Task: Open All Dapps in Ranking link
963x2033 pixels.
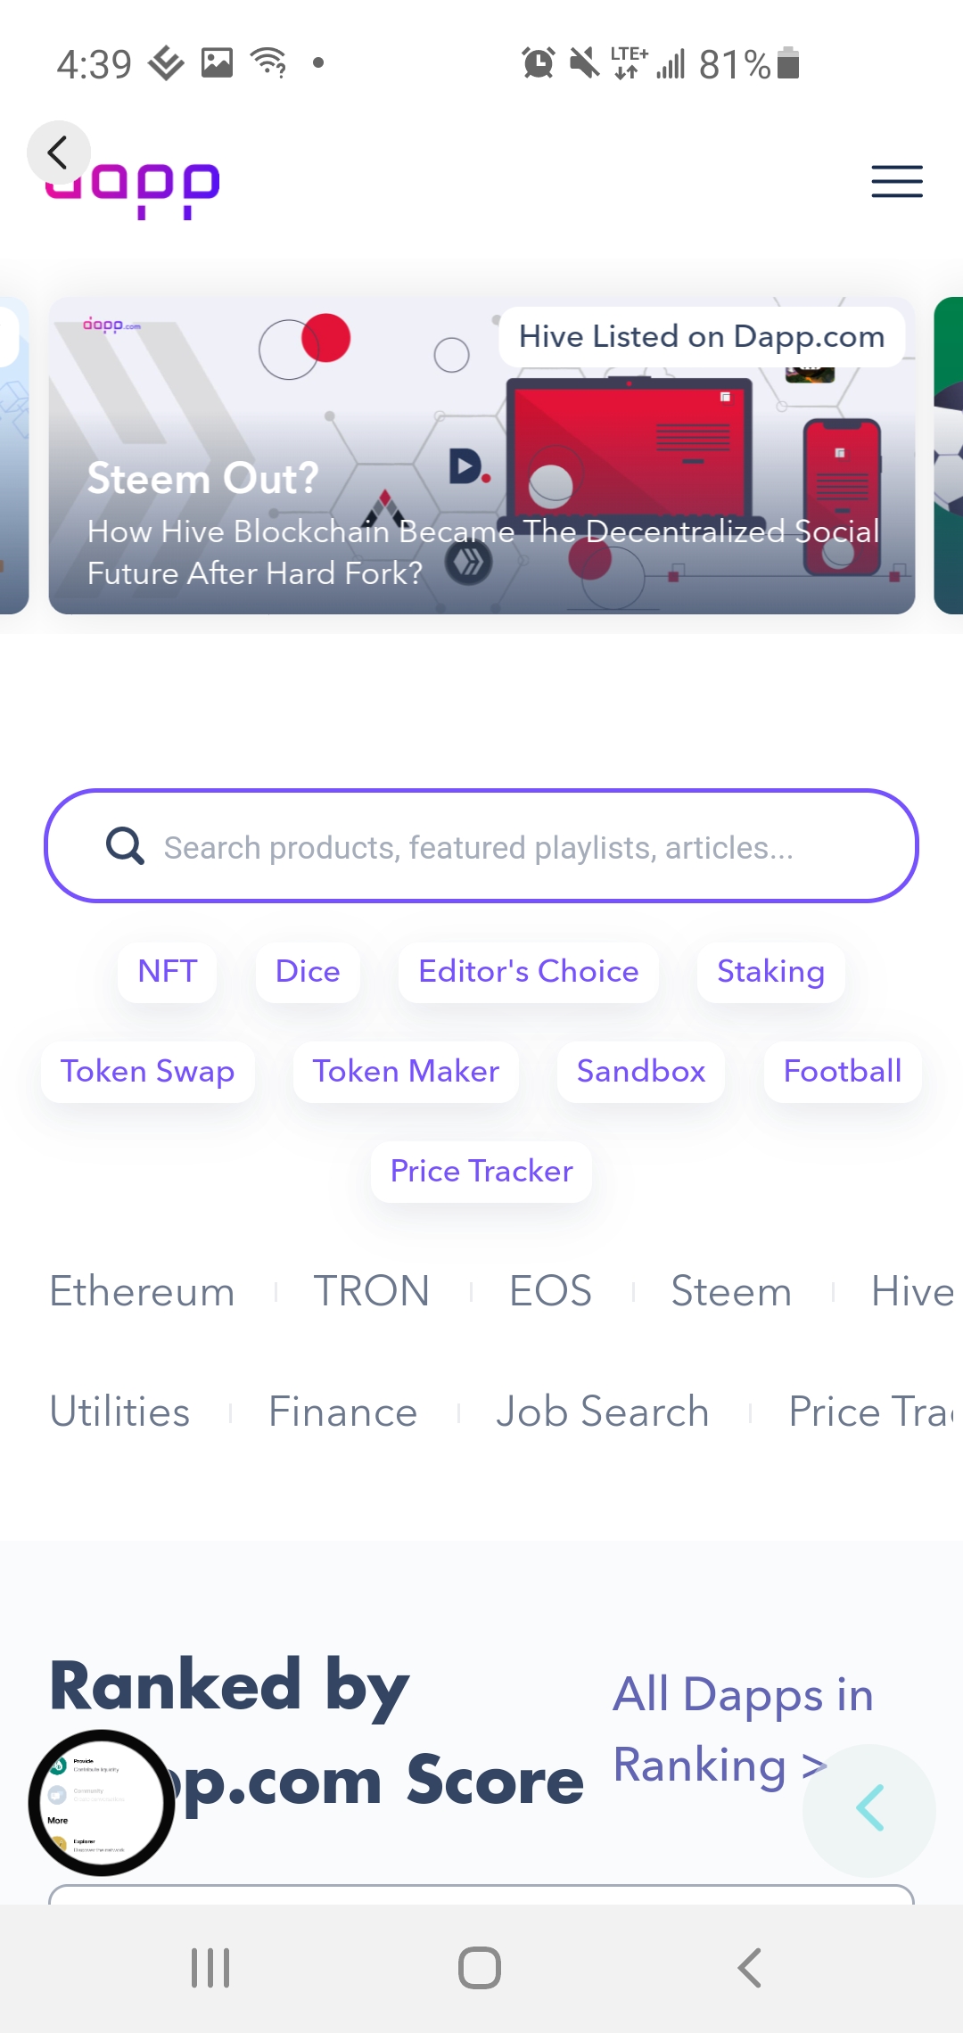Action: coord(744,1730)
